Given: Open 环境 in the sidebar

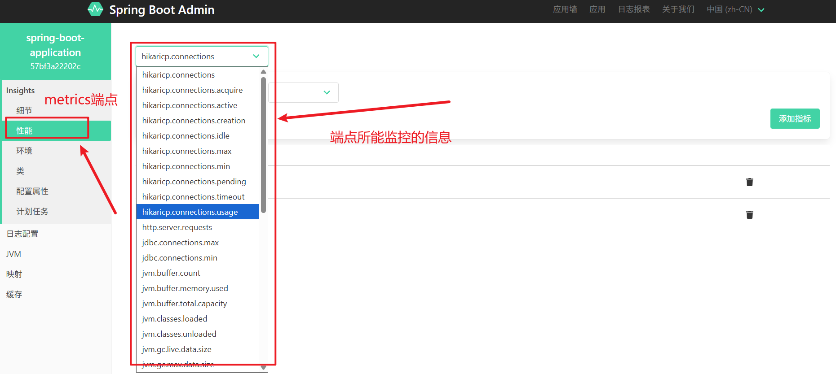Looking at the screenshot, I should coord(57,151).
